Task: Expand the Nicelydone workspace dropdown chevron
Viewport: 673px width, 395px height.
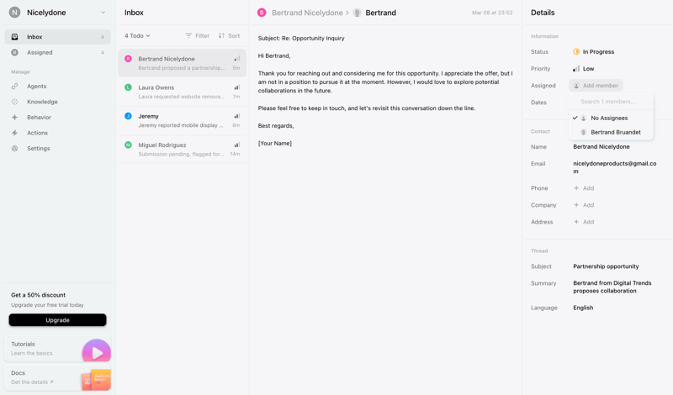Action: tap(103, 13)
